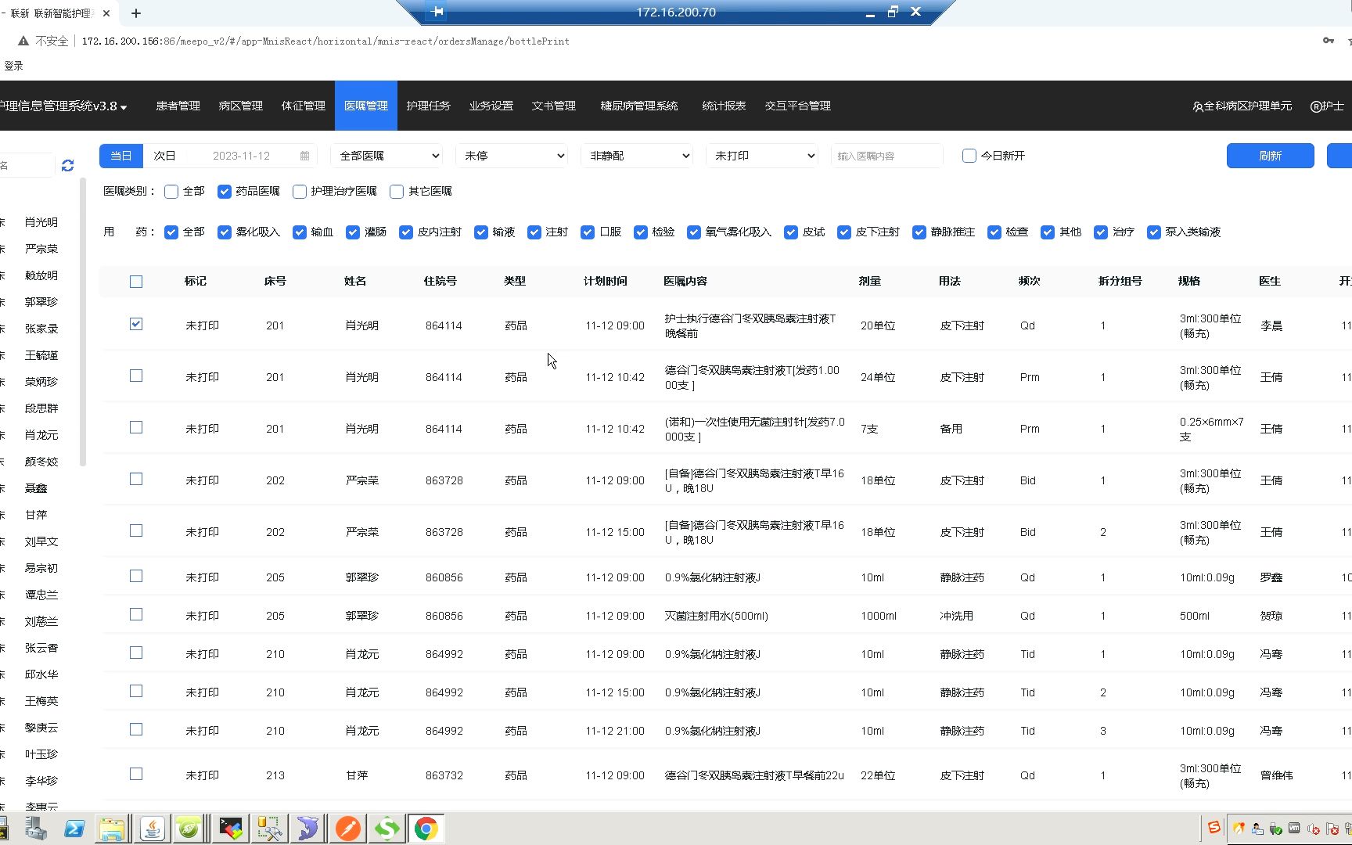
Task: Click the patient name search box in sidebar
Action: tap(27, 165)
